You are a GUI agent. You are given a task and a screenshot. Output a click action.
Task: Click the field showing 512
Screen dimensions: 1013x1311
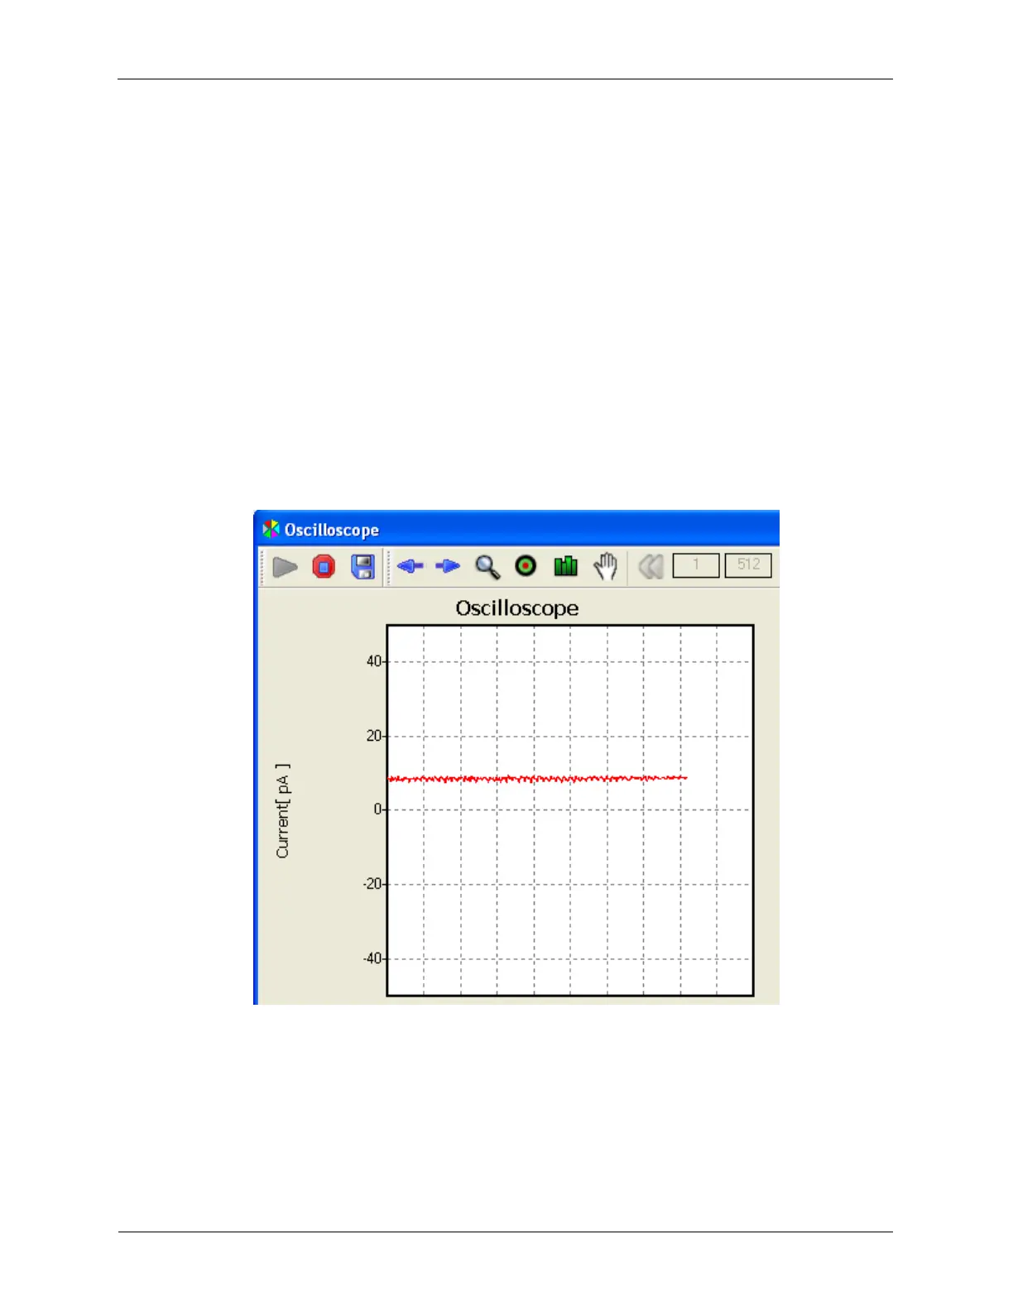coord(748,565)
